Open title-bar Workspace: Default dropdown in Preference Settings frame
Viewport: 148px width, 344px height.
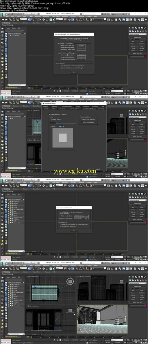(30, 97)
